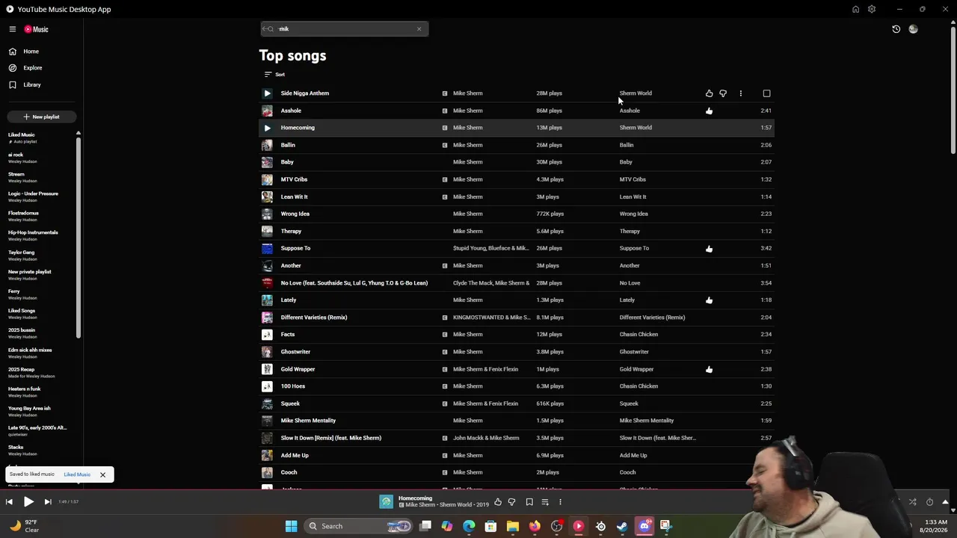Open Steam from the taskbar
This screenshot has width=957, height=538.
pyautogui.click(x=622, y=526)
